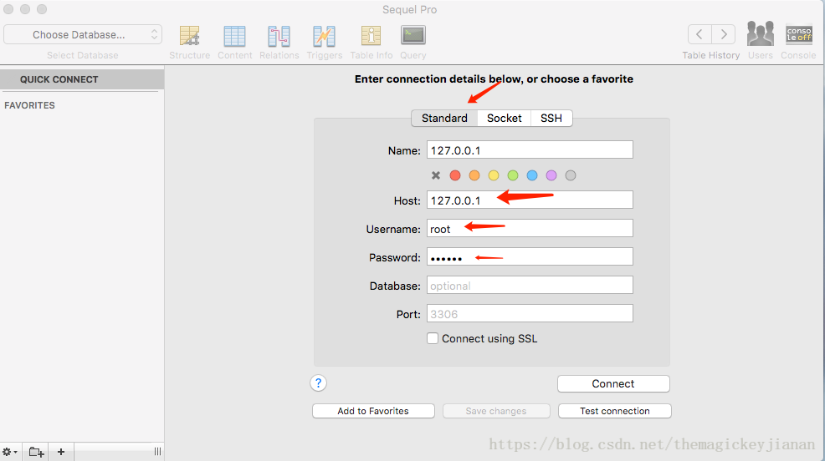Click the Test connection button
This screenshot has width=825, height=461.
614,411
